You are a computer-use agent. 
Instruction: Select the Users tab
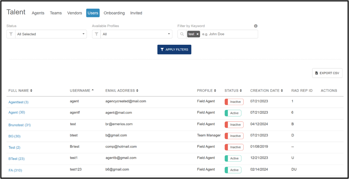[x=93, y=13]
